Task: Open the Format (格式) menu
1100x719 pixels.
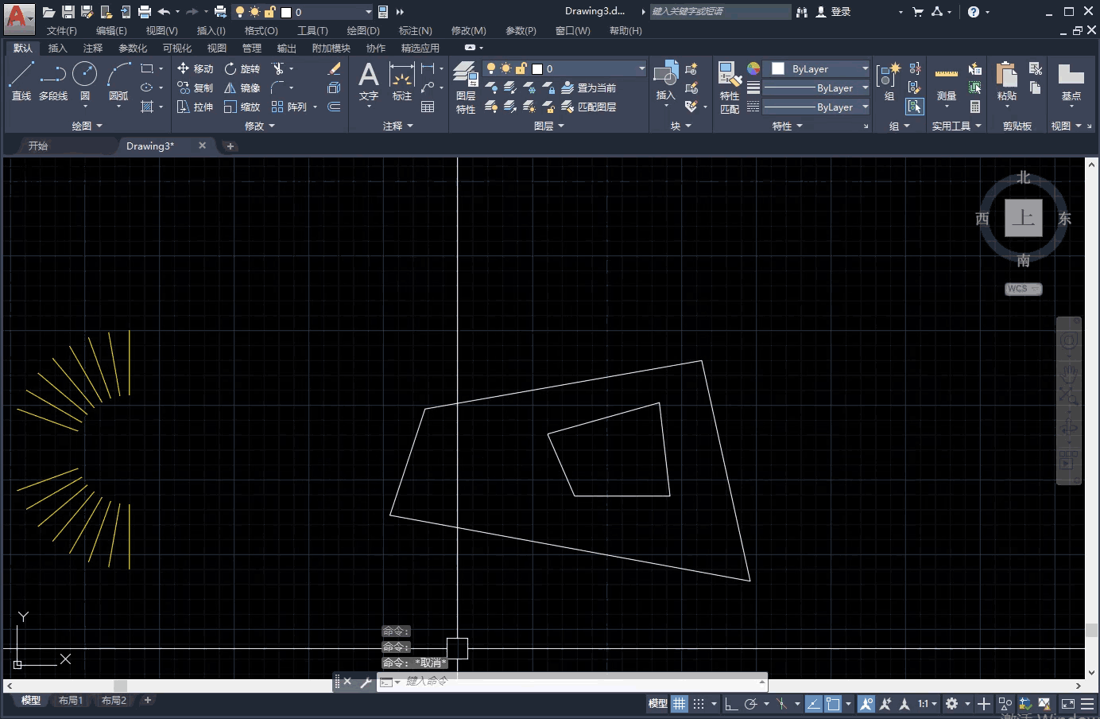Action: [261, 30]
